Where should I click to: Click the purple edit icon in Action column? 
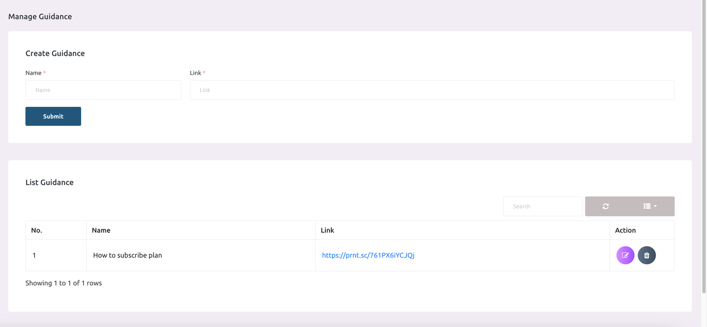coord(625,255)
